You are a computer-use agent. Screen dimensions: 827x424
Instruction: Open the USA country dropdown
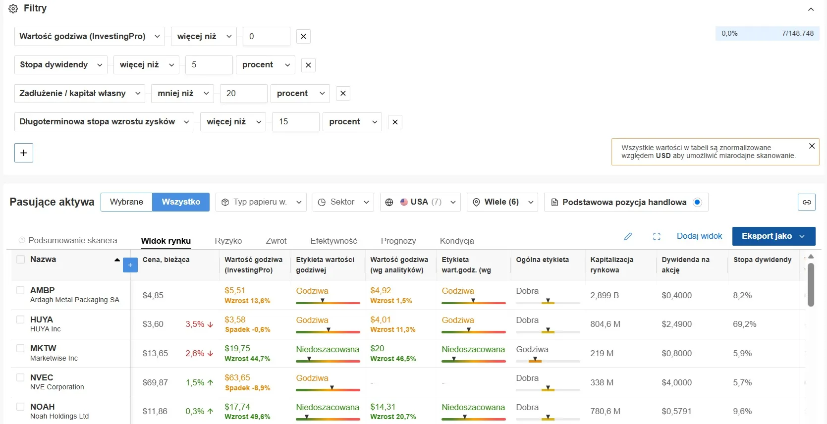coord(420,202)
